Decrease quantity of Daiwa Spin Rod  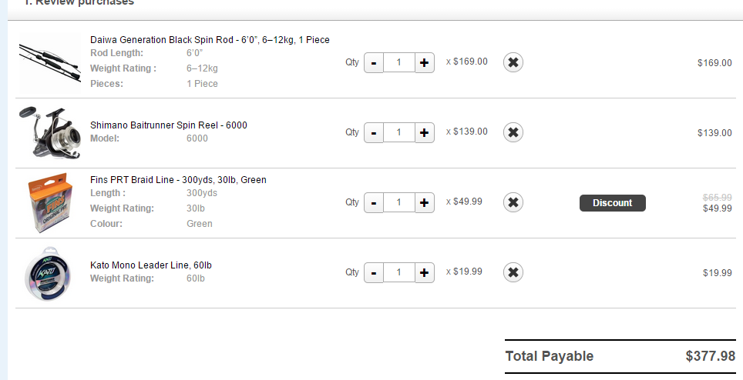pyautogui.click(x=374, y=62)
